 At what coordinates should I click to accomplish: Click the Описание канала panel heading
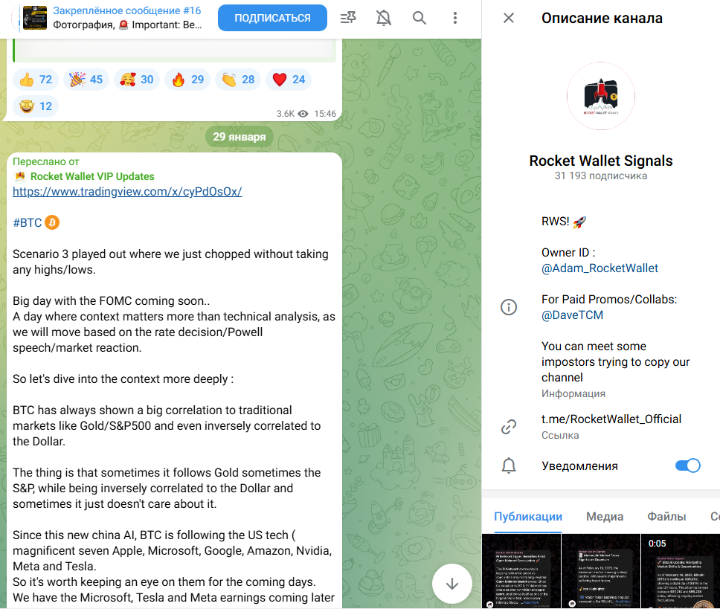602,18
